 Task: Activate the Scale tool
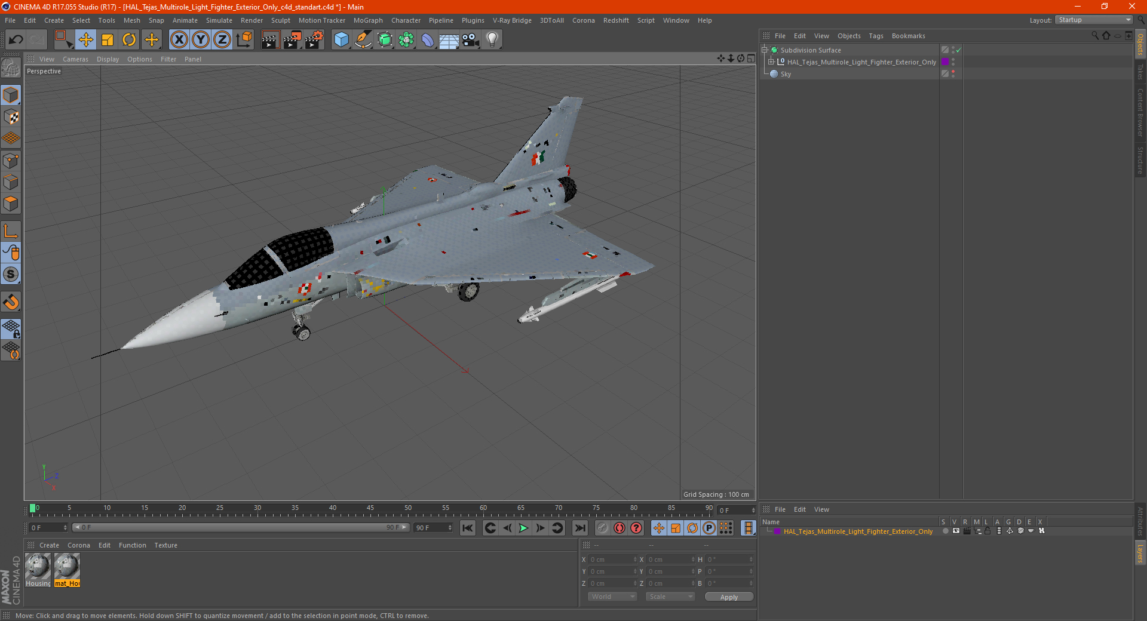(x=108, y=40)
